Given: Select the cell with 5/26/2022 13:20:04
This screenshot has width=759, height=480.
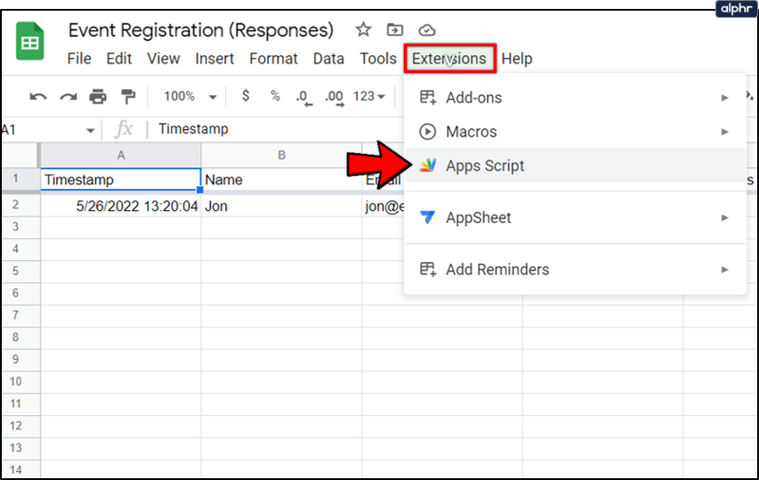Looking at the screenshot, I should [x=120, y=206].
